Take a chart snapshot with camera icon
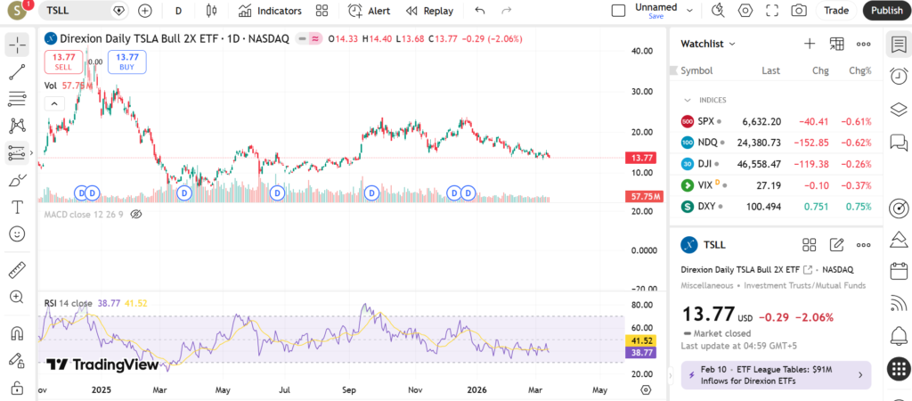Viewport: 912px width, 401px height. point(799,11)
